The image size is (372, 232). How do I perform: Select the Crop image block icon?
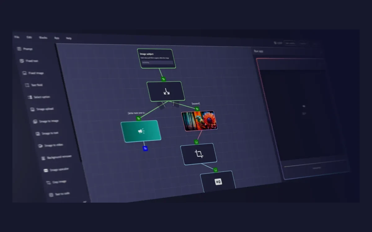tap(48, 183)
